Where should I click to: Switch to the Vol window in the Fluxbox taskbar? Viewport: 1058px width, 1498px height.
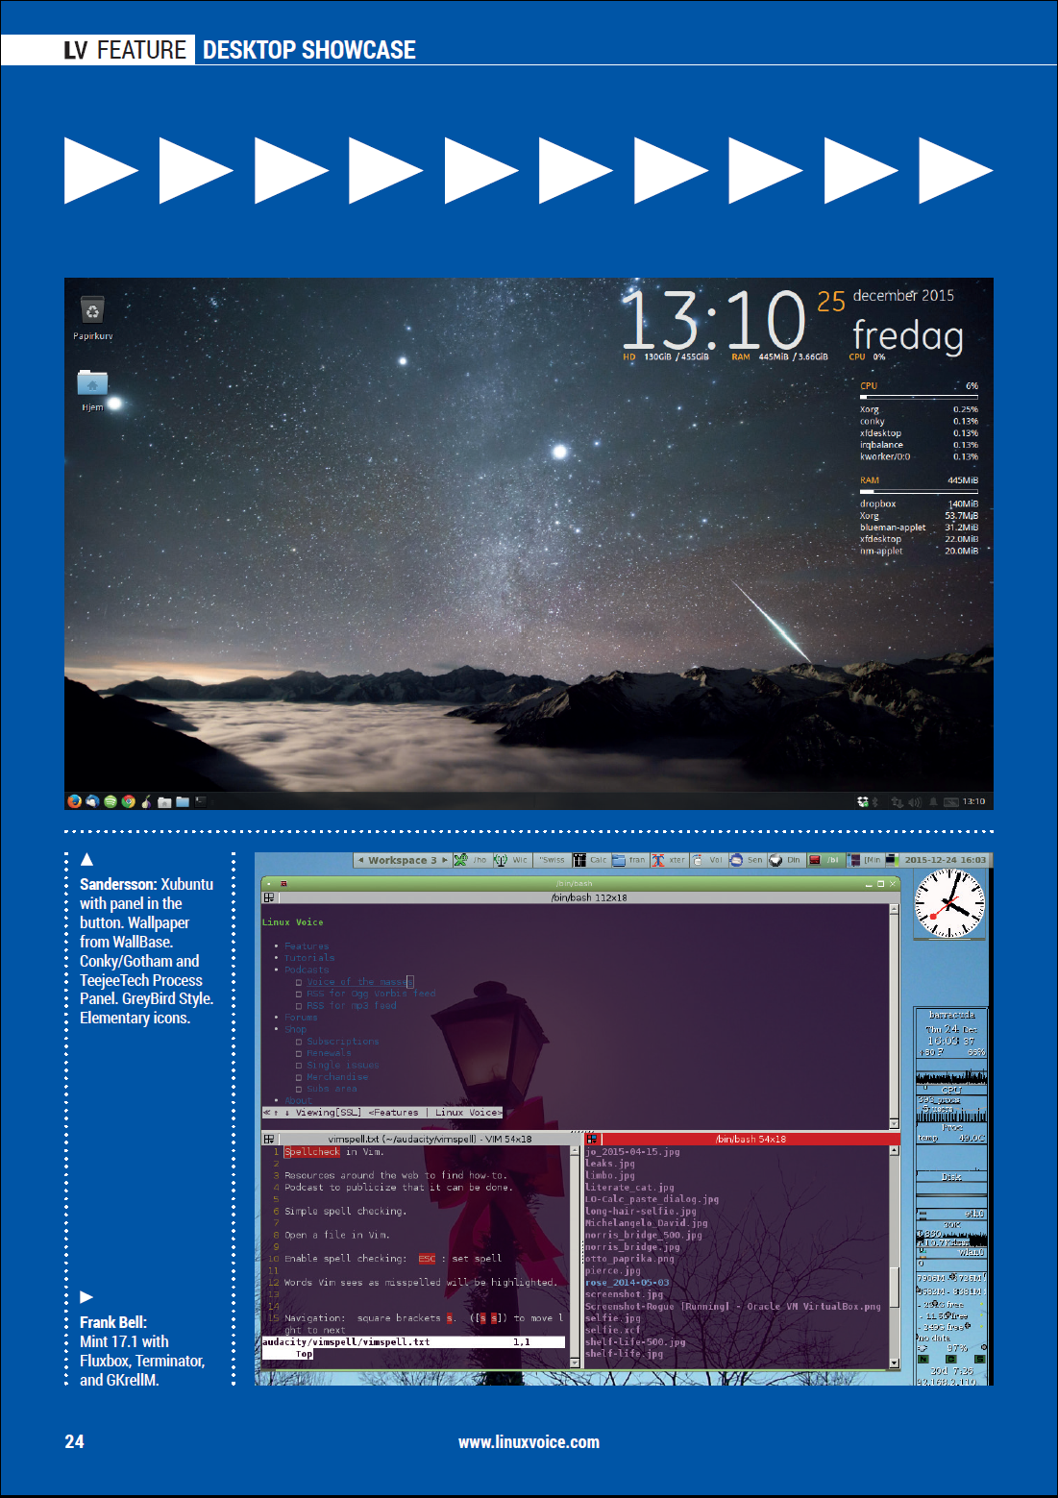(x=709, y=860)
